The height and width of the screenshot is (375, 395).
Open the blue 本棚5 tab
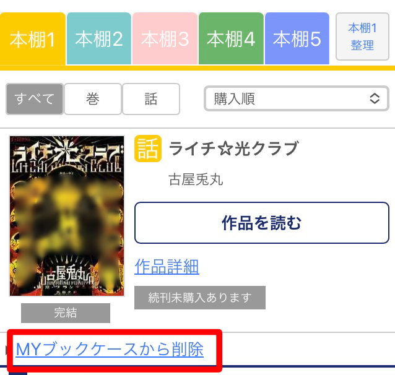297,38
